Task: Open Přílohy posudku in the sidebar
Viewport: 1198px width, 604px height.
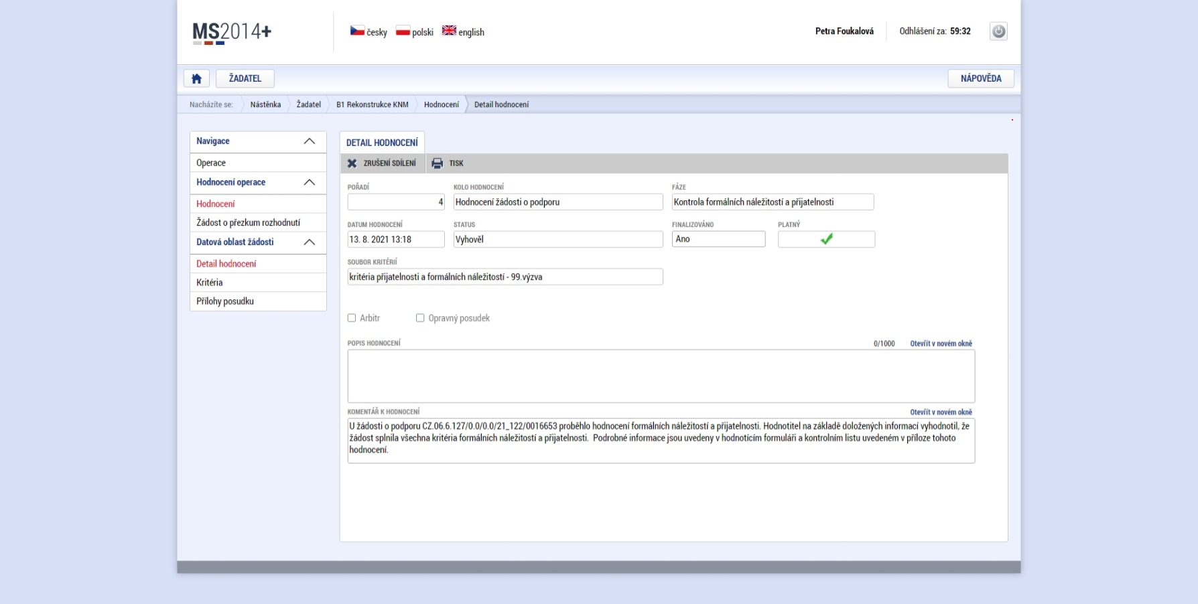Action: pos(258,301)
